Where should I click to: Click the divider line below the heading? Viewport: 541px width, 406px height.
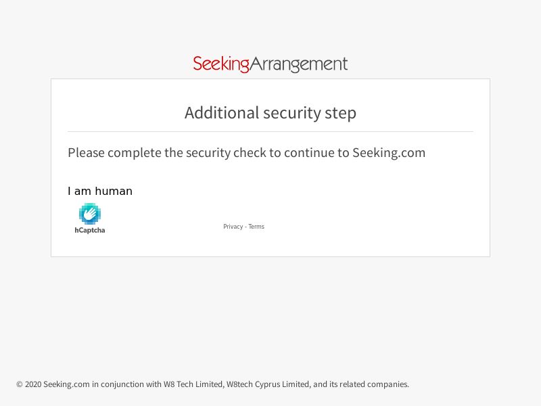click(x=270, y=131)
